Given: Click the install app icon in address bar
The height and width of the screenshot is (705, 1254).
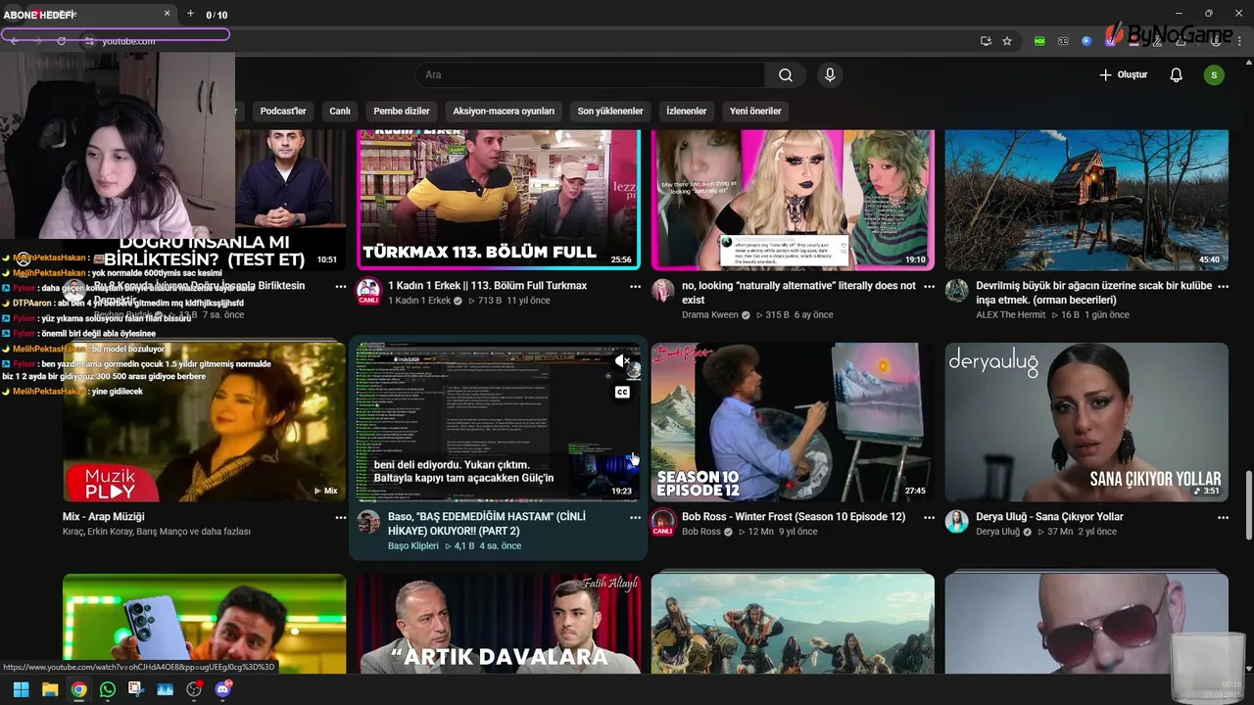Looking at the screenshot, I should 986,41.
